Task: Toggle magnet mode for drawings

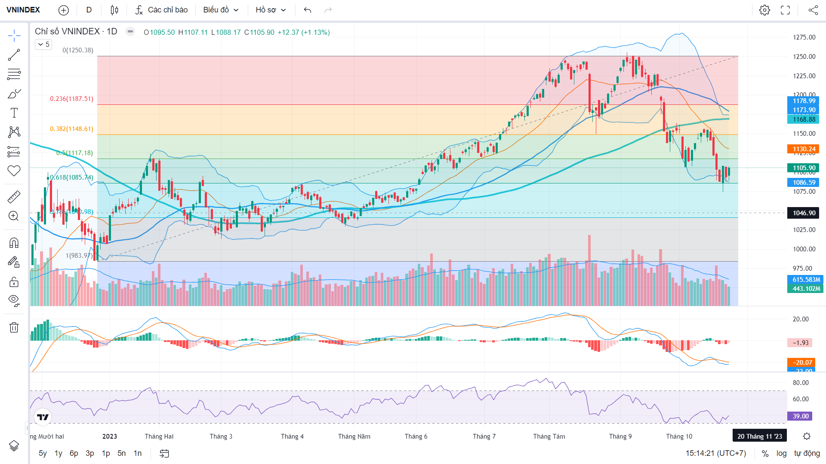Action: (14, 243)
